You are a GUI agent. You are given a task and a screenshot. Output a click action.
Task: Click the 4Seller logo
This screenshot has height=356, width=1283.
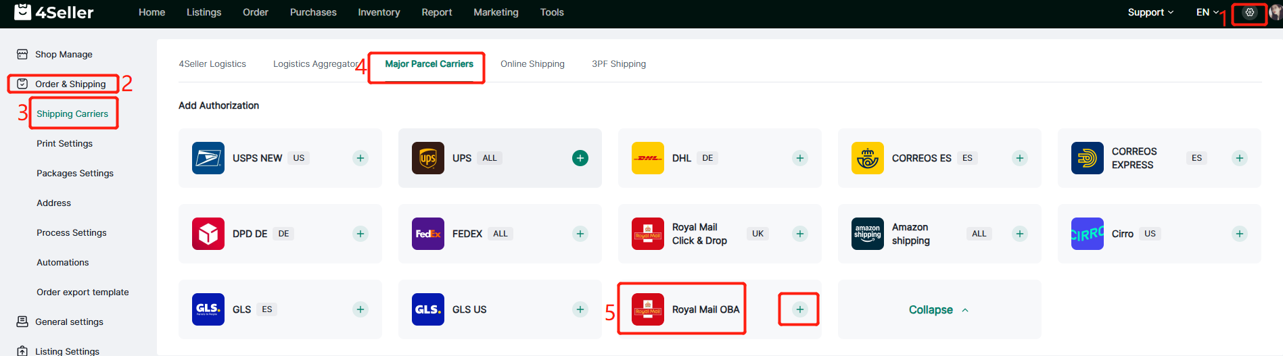[x=54, y=12]
